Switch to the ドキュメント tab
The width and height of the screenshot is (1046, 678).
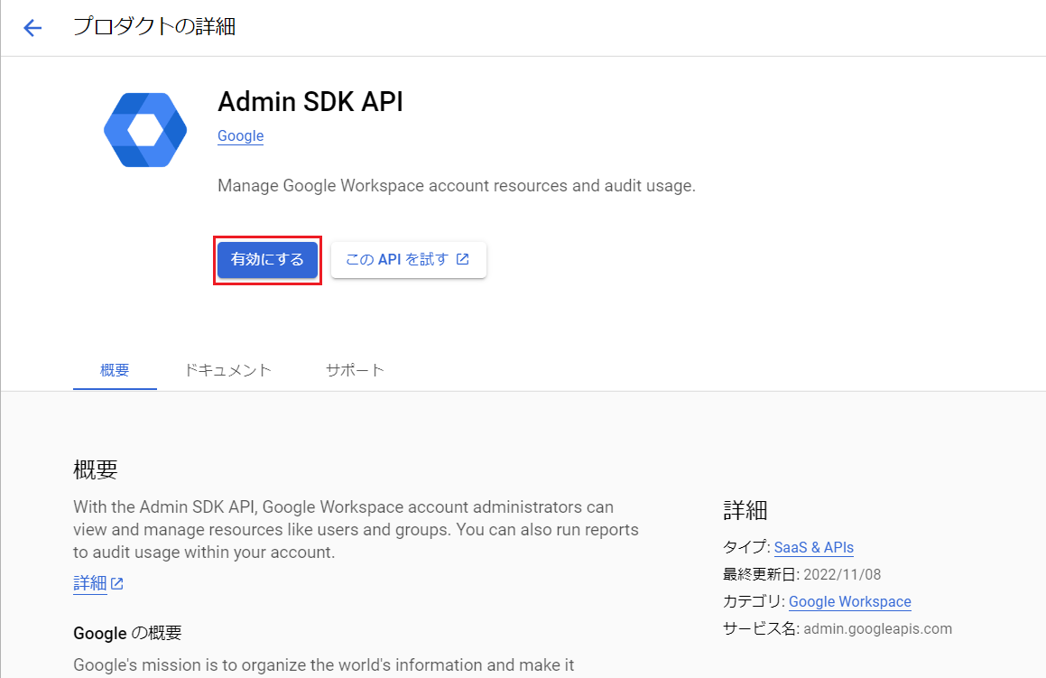point(228,370)
